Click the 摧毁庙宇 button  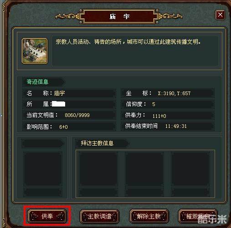pos(198,216)
